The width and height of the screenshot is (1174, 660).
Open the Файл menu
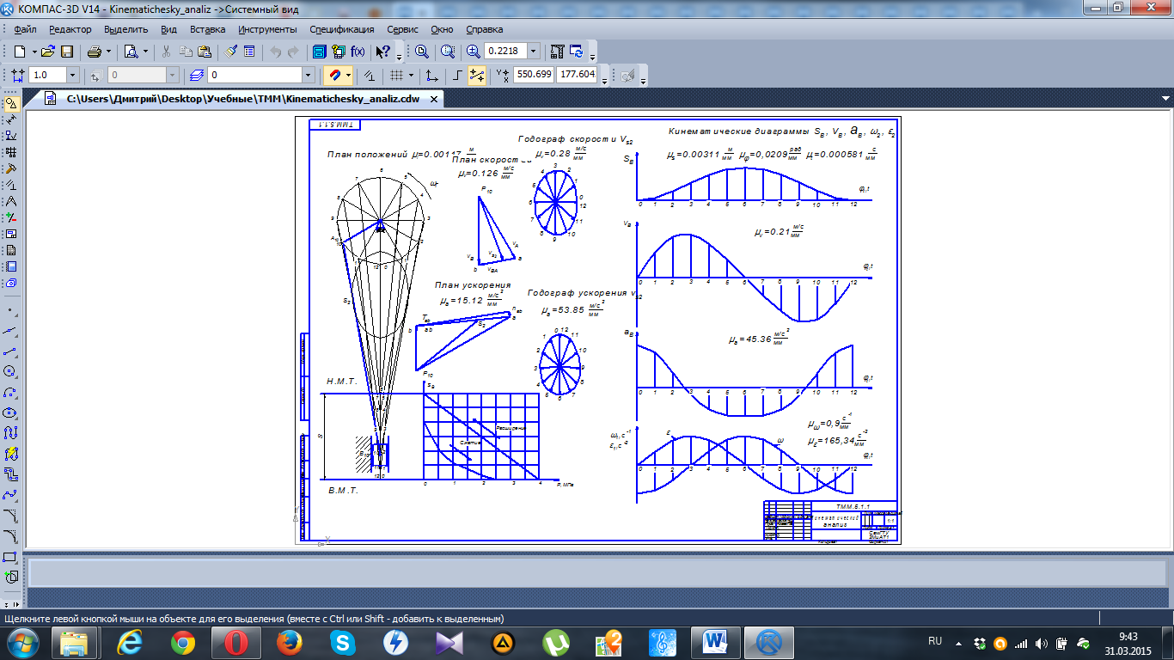point(25,29)
